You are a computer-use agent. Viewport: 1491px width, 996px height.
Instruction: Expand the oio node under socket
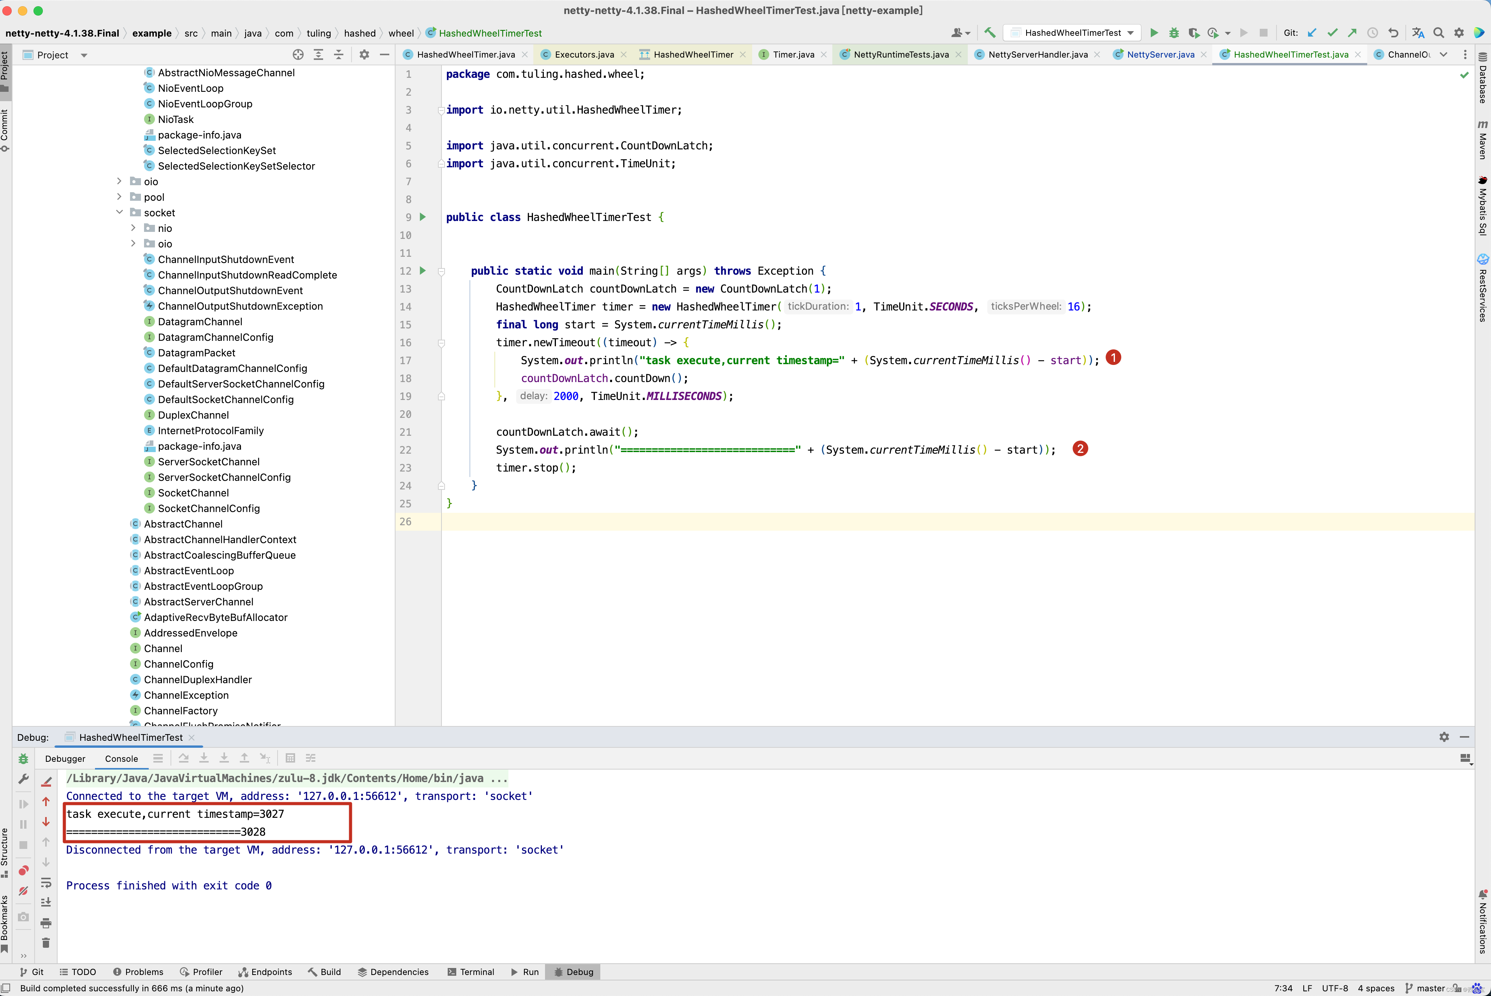point(132,244)
